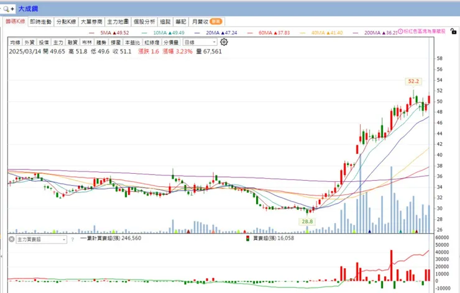Screen dimensions: 460x293
Task: Click the 高 51.8 high value
Action: pos(78,52)
